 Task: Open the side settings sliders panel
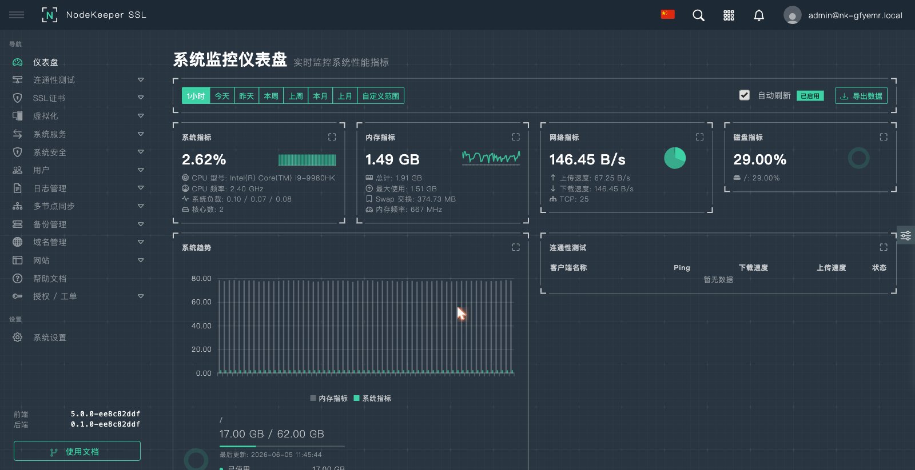906,235
